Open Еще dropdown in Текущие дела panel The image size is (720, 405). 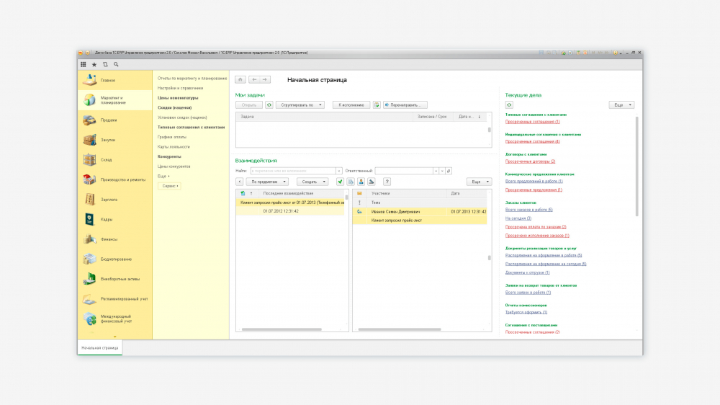[621, 104]
